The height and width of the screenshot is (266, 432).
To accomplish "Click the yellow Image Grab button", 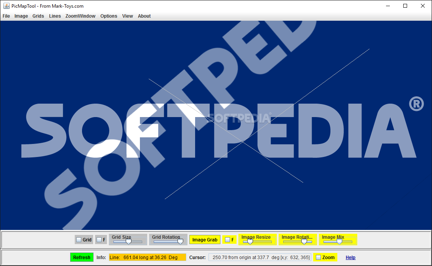I will click(205, 240).
